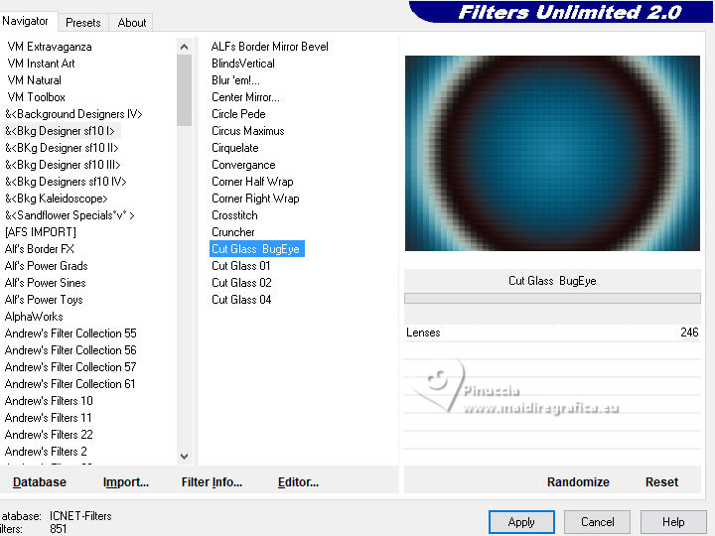Choose Cut Glass BugEye filter

(x=257, y=249)
